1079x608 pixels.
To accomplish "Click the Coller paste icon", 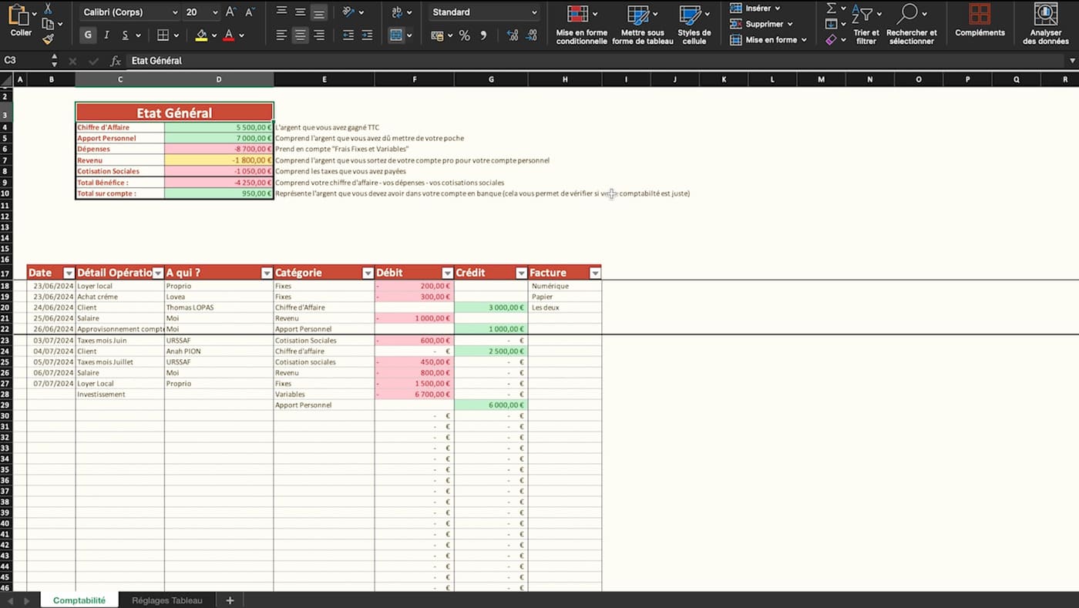I will (19, 16).
